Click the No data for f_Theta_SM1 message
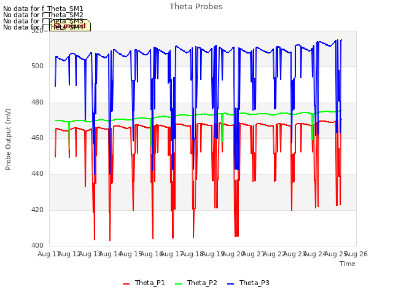Viewport: 393px width, 295px height. pos(43,9)
